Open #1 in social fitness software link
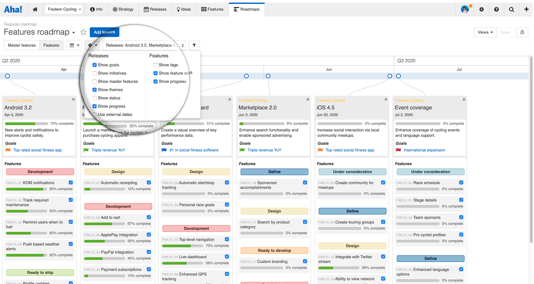Viewport: 534px width, 284px height. [x=194, y=150]
